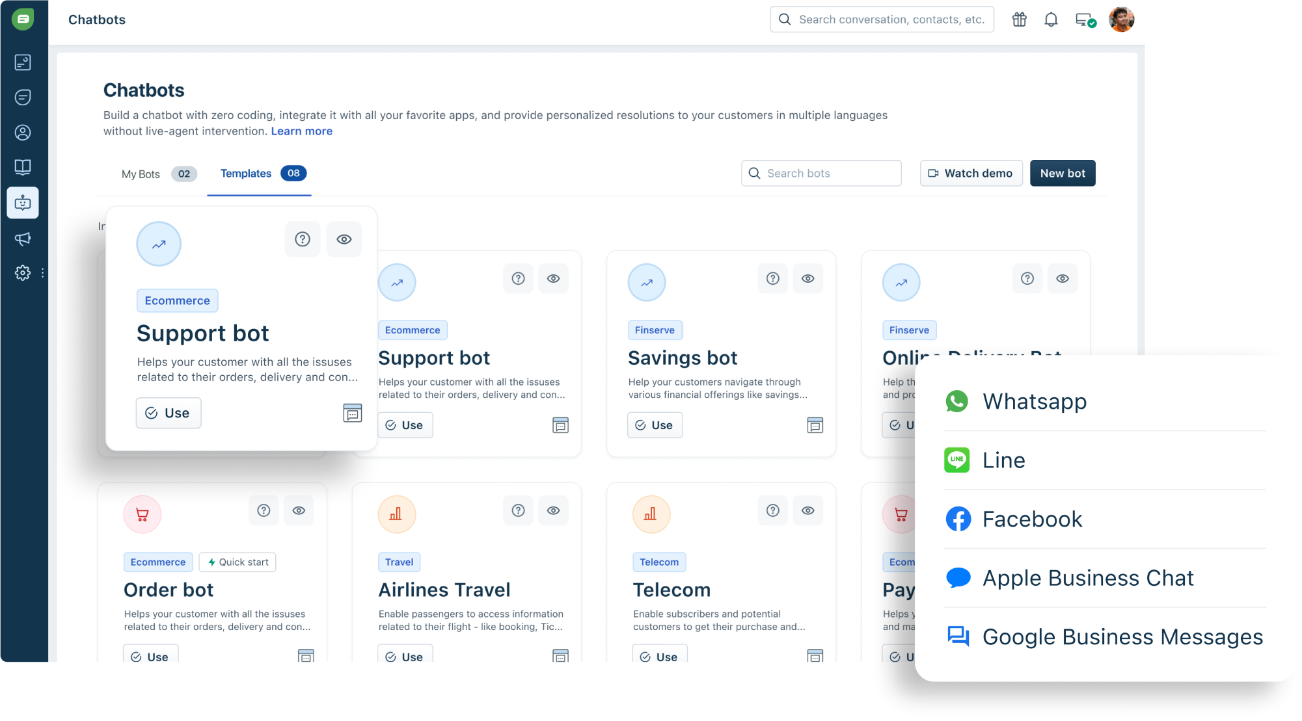Open the user avatar profile menu
Viewport: 1302px width, 721px height.
pos(1121,20)
